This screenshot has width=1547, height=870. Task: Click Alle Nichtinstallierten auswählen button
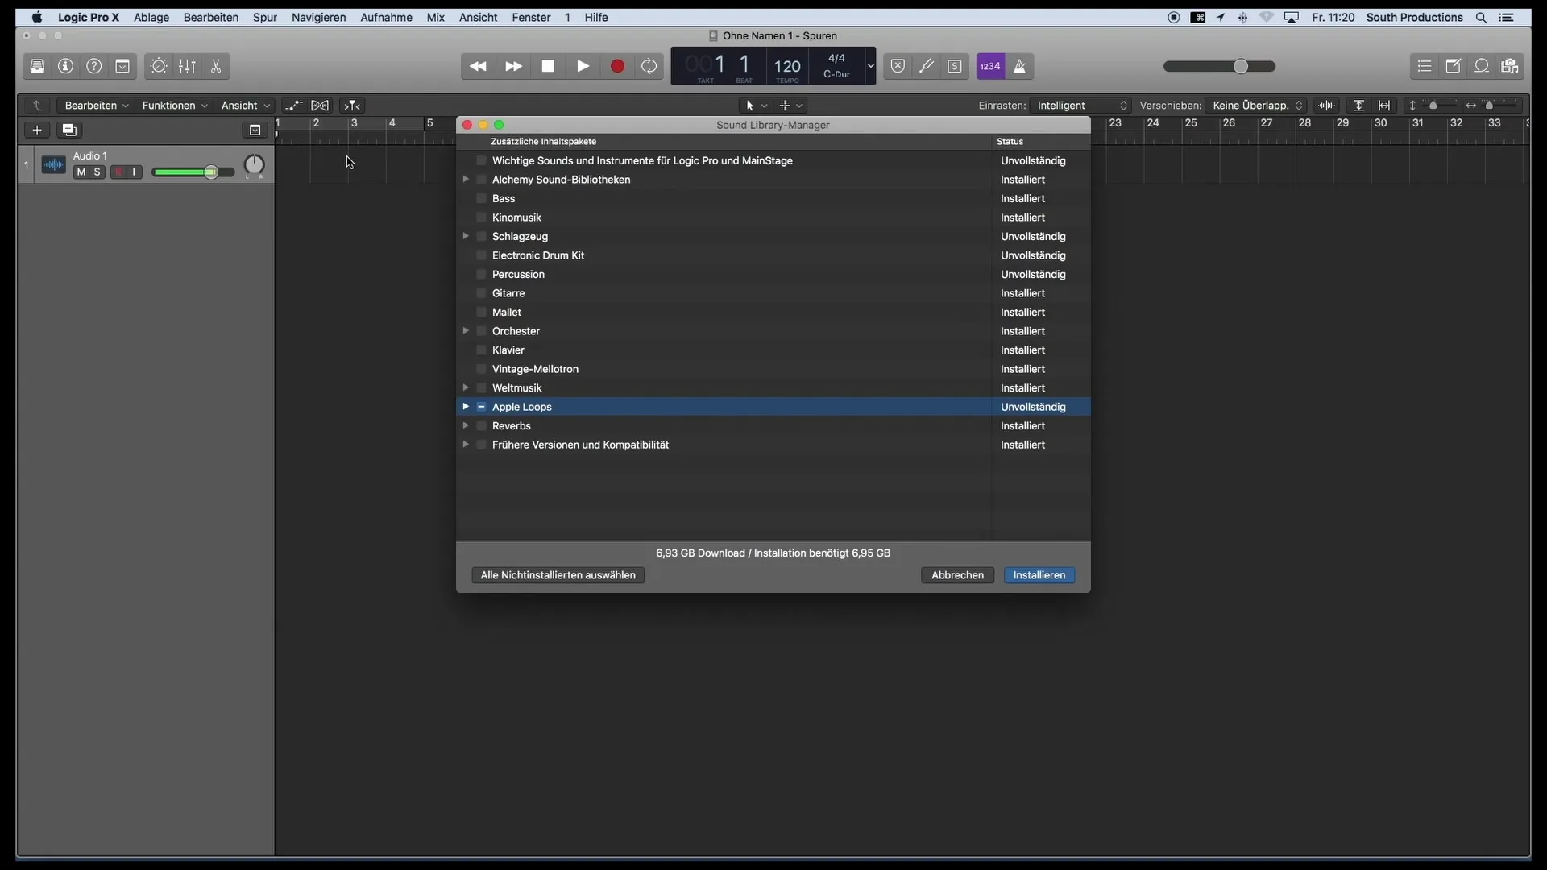coord(558,574)
